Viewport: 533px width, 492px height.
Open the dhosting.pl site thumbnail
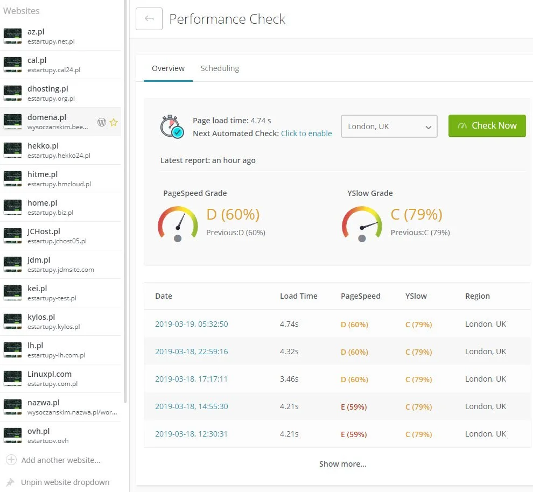coord(12,93)
